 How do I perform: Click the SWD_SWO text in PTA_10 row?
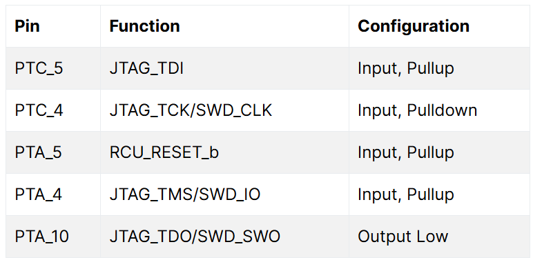(x=239, y=237)
